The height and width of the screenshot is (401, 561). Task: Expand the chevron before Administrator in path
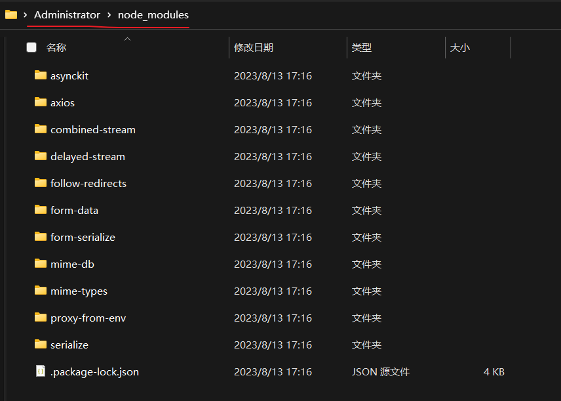26,14
